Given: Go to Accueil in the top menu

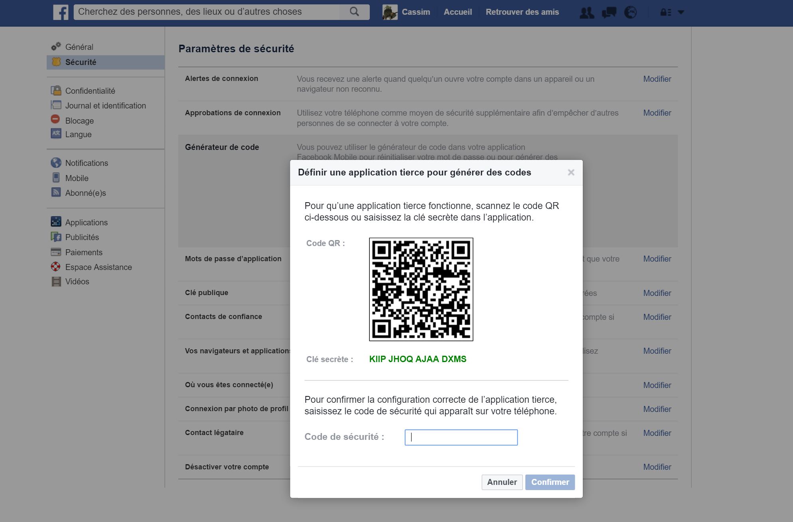Looking at the screenshot, I should pyautogui.click(x=458, y=12).
